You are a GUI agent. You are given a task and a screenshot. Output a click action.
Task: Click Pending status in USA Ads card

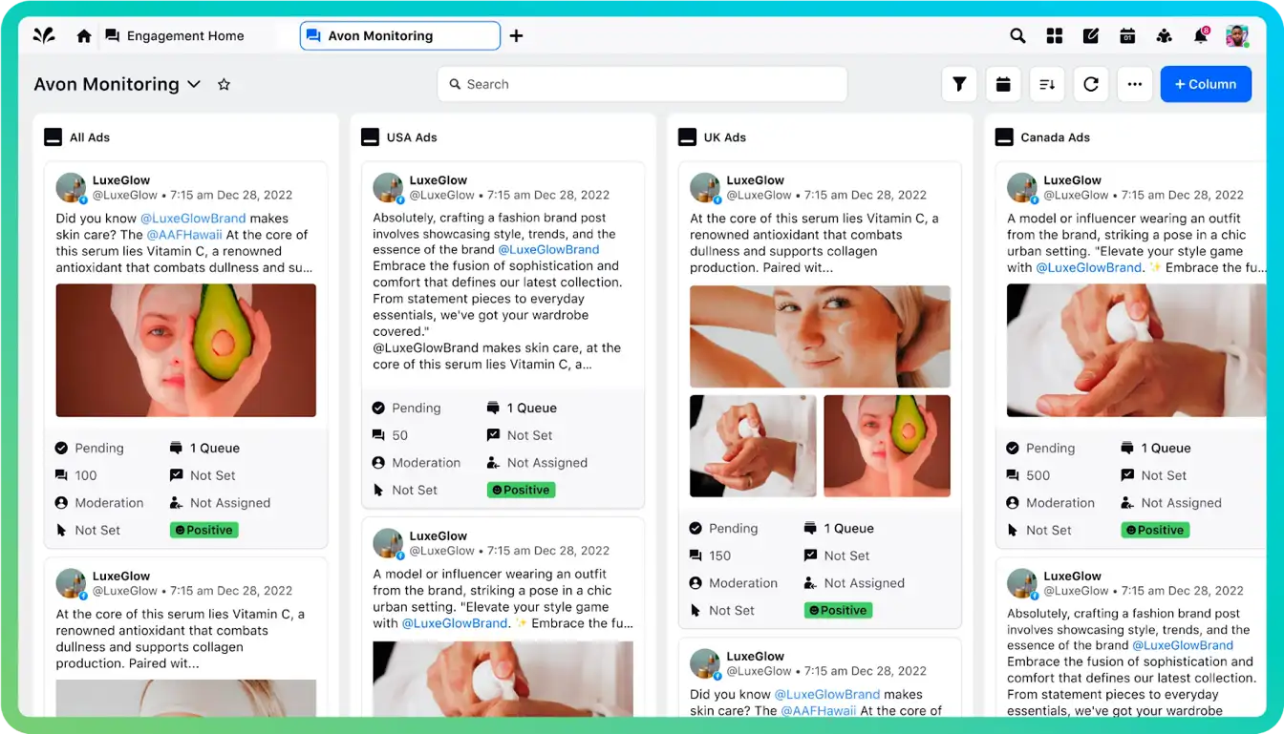pos(406,408)
